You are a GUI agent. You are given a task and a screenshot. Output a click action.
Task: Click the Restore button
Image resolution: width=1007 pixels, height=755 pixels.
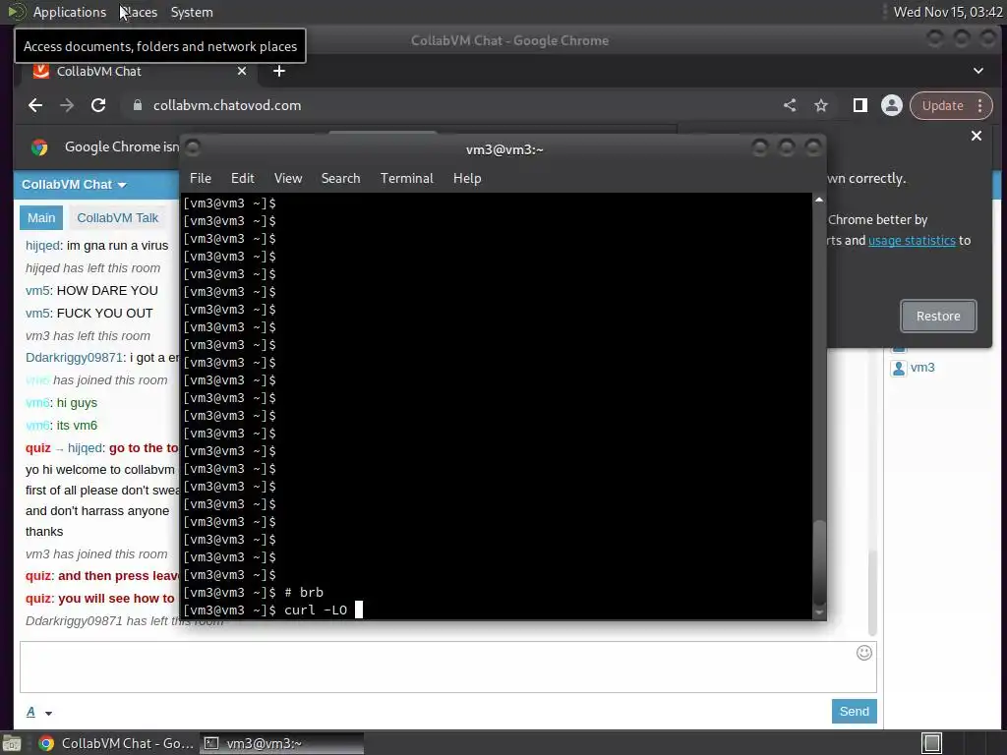938,316
